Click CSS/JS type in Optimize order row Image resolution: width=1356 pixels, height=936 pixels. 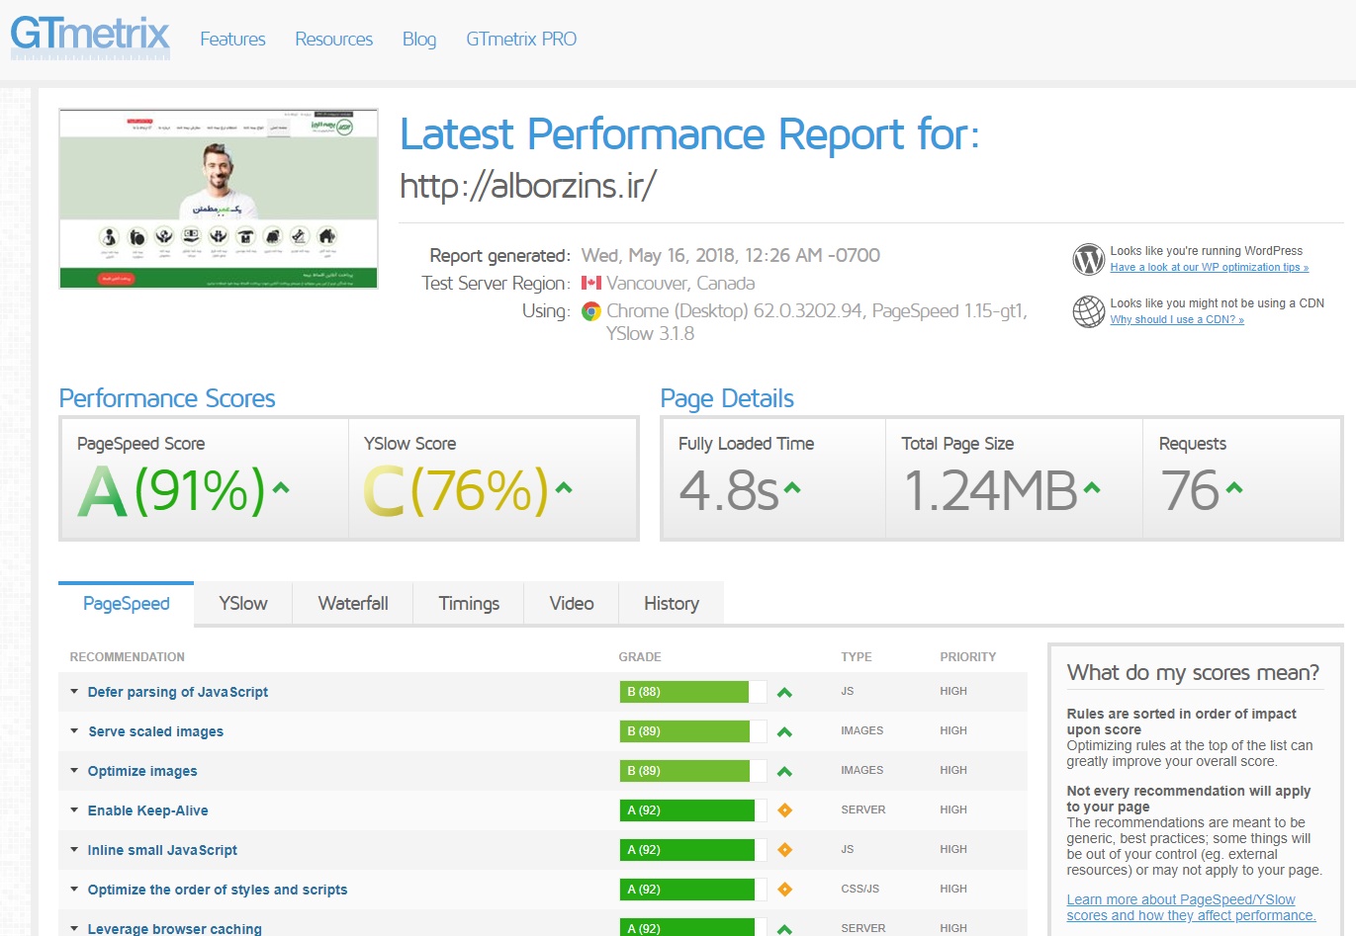860,889
